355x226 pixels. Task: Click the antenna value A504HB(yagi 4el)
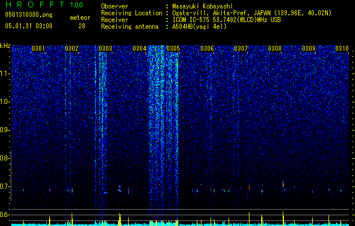[x=199, y=27]
